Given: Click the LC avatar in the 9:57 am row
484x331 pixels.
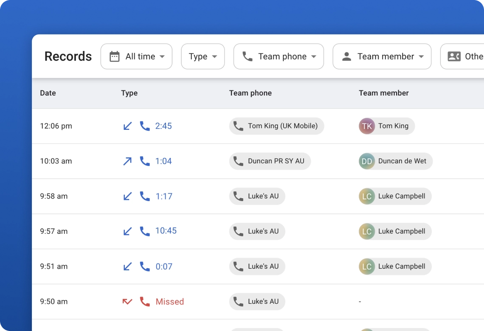Looking at the screenshot, I should coord(367,231).
